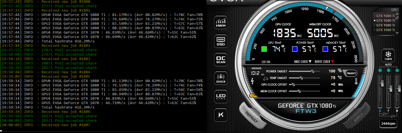The width and height of the screenshot is (402, 133).
Task: Open the OSD settings panel
Action: point(221,41)
